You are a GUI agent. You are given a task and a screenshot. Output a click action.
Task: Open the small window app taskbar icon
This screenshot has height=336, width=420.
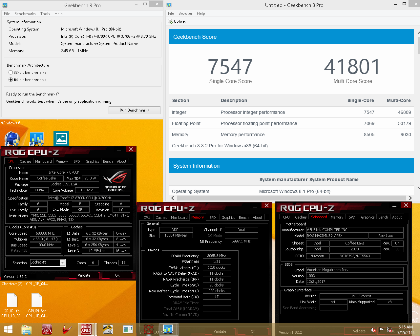(128, 329)
